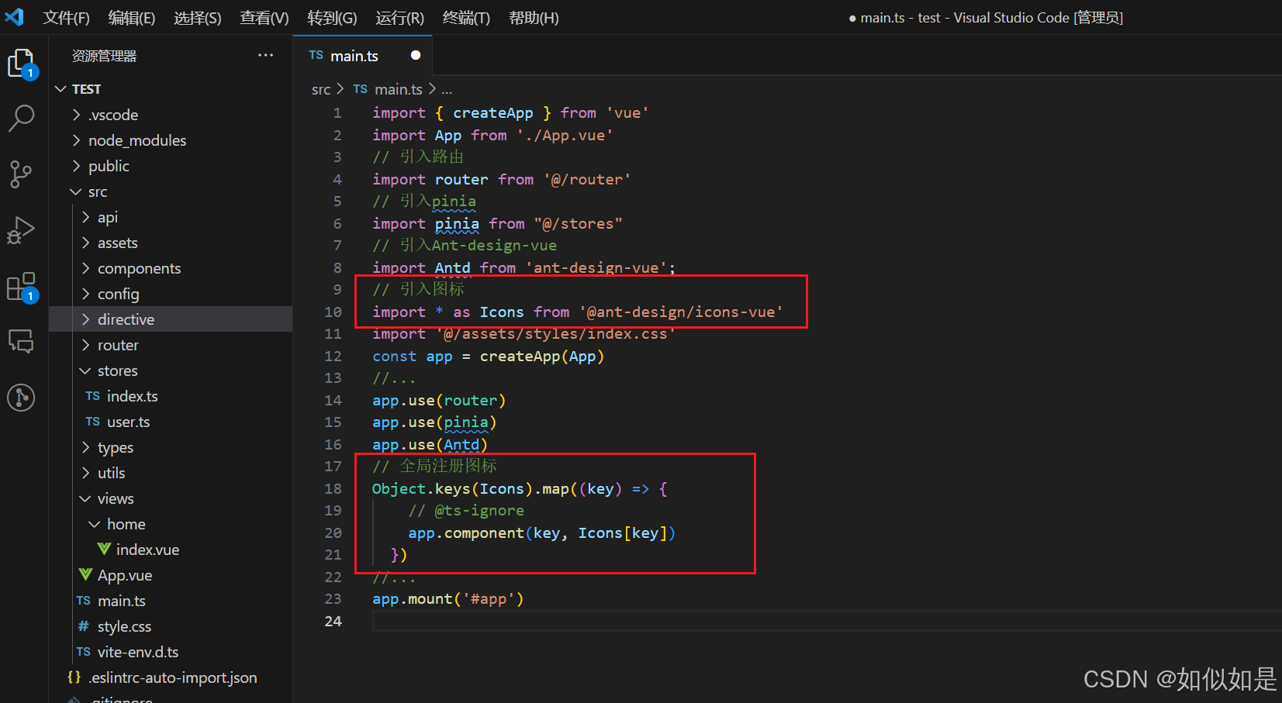Click main.ts in the breadcrumb
The image size is (1282, 703).
click(x=399, y=89)
